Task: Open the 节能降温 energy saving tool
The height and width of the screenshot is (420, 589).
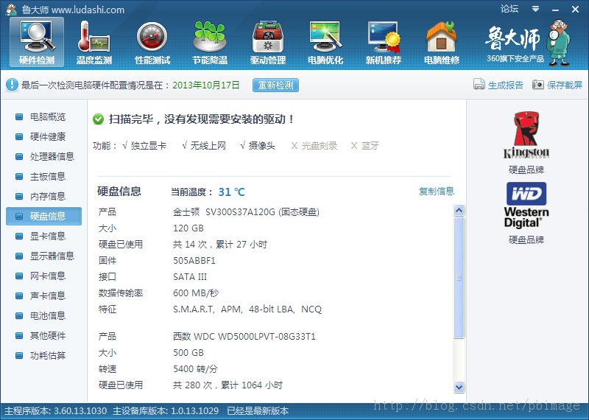Action: pos(210,43)
